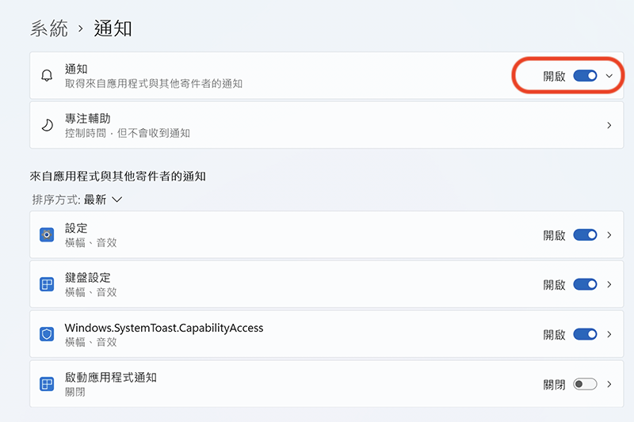
Task: Open 專注輔助 via its right chevron
Action: tap(609, 125)
